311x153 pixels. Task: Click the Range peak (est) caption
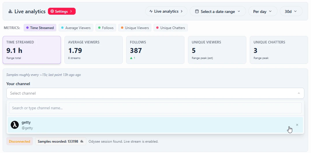coord(202,58)
